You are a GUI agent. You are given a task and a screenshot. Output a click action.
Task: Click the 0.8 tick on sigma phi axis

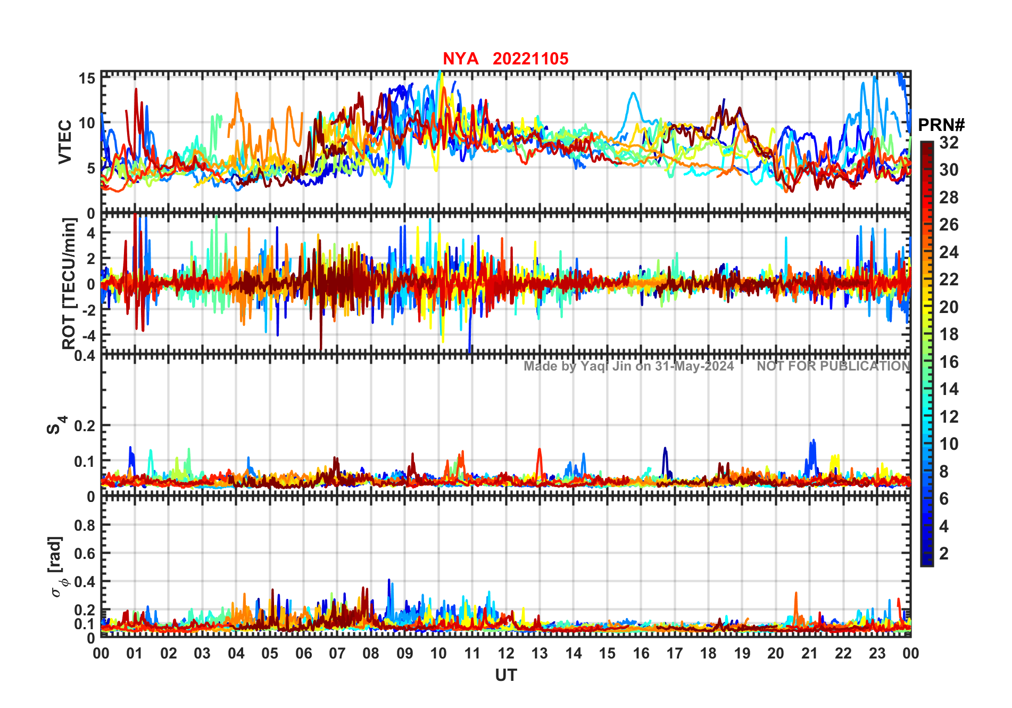85,525
